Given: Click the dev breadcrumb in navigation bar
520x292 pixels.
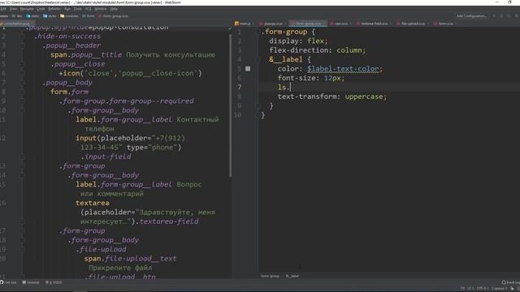Looking at the screenshot, I should [x=17, y=16].
